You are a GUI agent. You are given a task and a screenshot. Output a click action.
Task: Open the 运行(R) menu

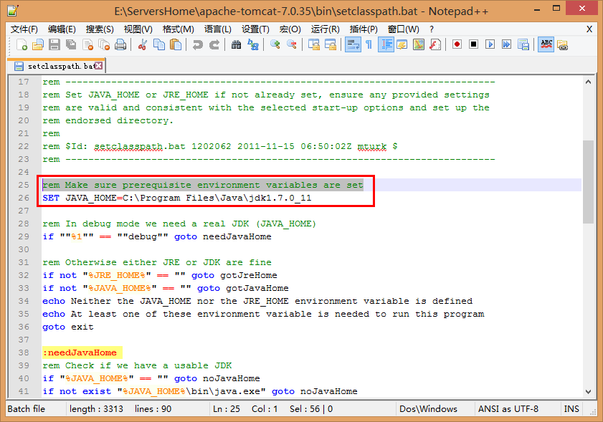[325, 29]
